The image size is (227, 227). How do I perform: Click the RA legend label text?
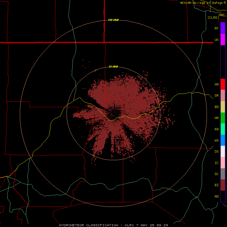click(217, 129)
